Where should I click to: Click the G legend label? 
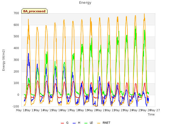coord(67,123)
